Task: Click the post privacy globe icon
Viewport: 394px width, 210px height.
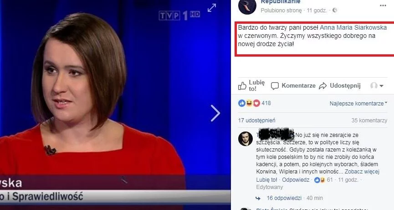Action: pyautogui.click(x=335, y=10)
